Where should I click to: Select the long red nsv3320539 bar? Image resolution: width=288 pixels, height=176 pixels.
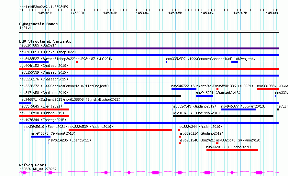(120, 130)
